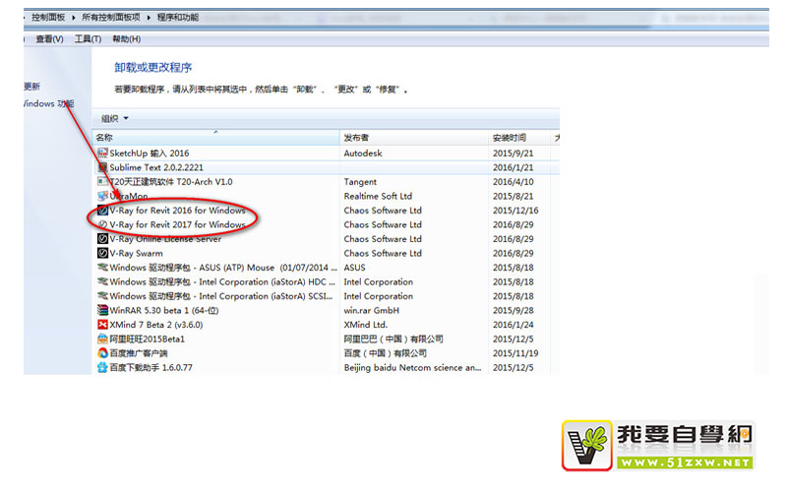Click 所有控制面板项 in the address breadcrumb
The height and width of the screenshot is (492, 787).
pyautogui.click(x=110, y=17)
